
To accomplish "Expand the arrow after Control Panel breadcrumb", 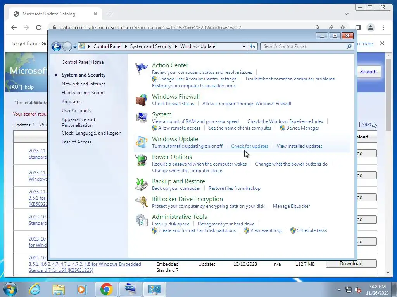I will (126, 46).
